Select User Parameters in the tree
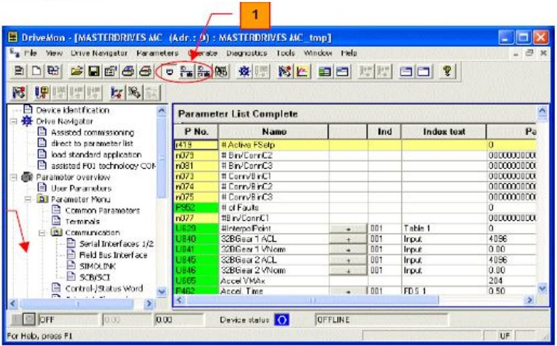This screenshot has width=557, height=346. point(81,188)
